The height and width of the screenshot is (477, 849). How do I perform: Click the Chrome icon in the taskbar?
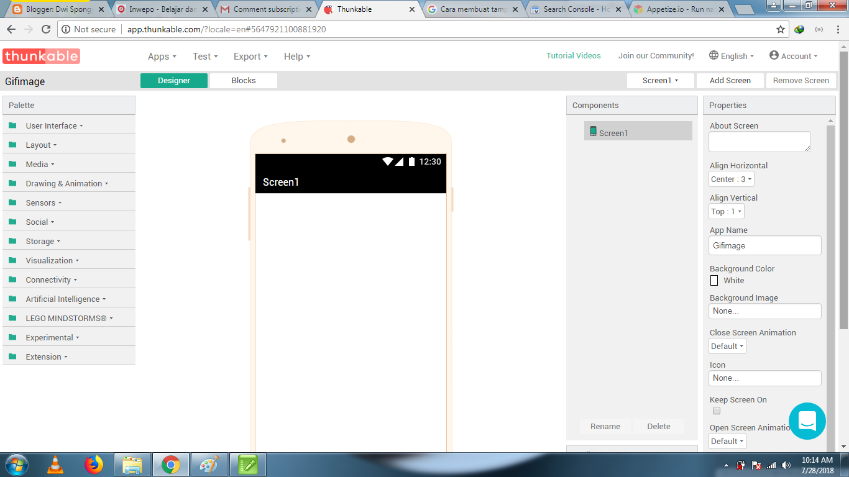tap(171, 465)
